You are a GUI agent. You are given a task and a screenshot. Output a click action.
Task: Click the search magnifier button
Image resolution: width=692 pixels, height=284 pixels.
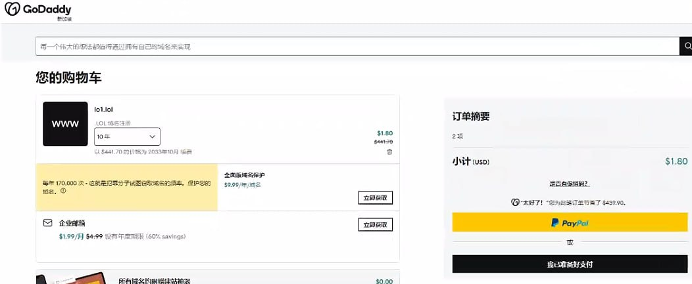tap(687, 46)
